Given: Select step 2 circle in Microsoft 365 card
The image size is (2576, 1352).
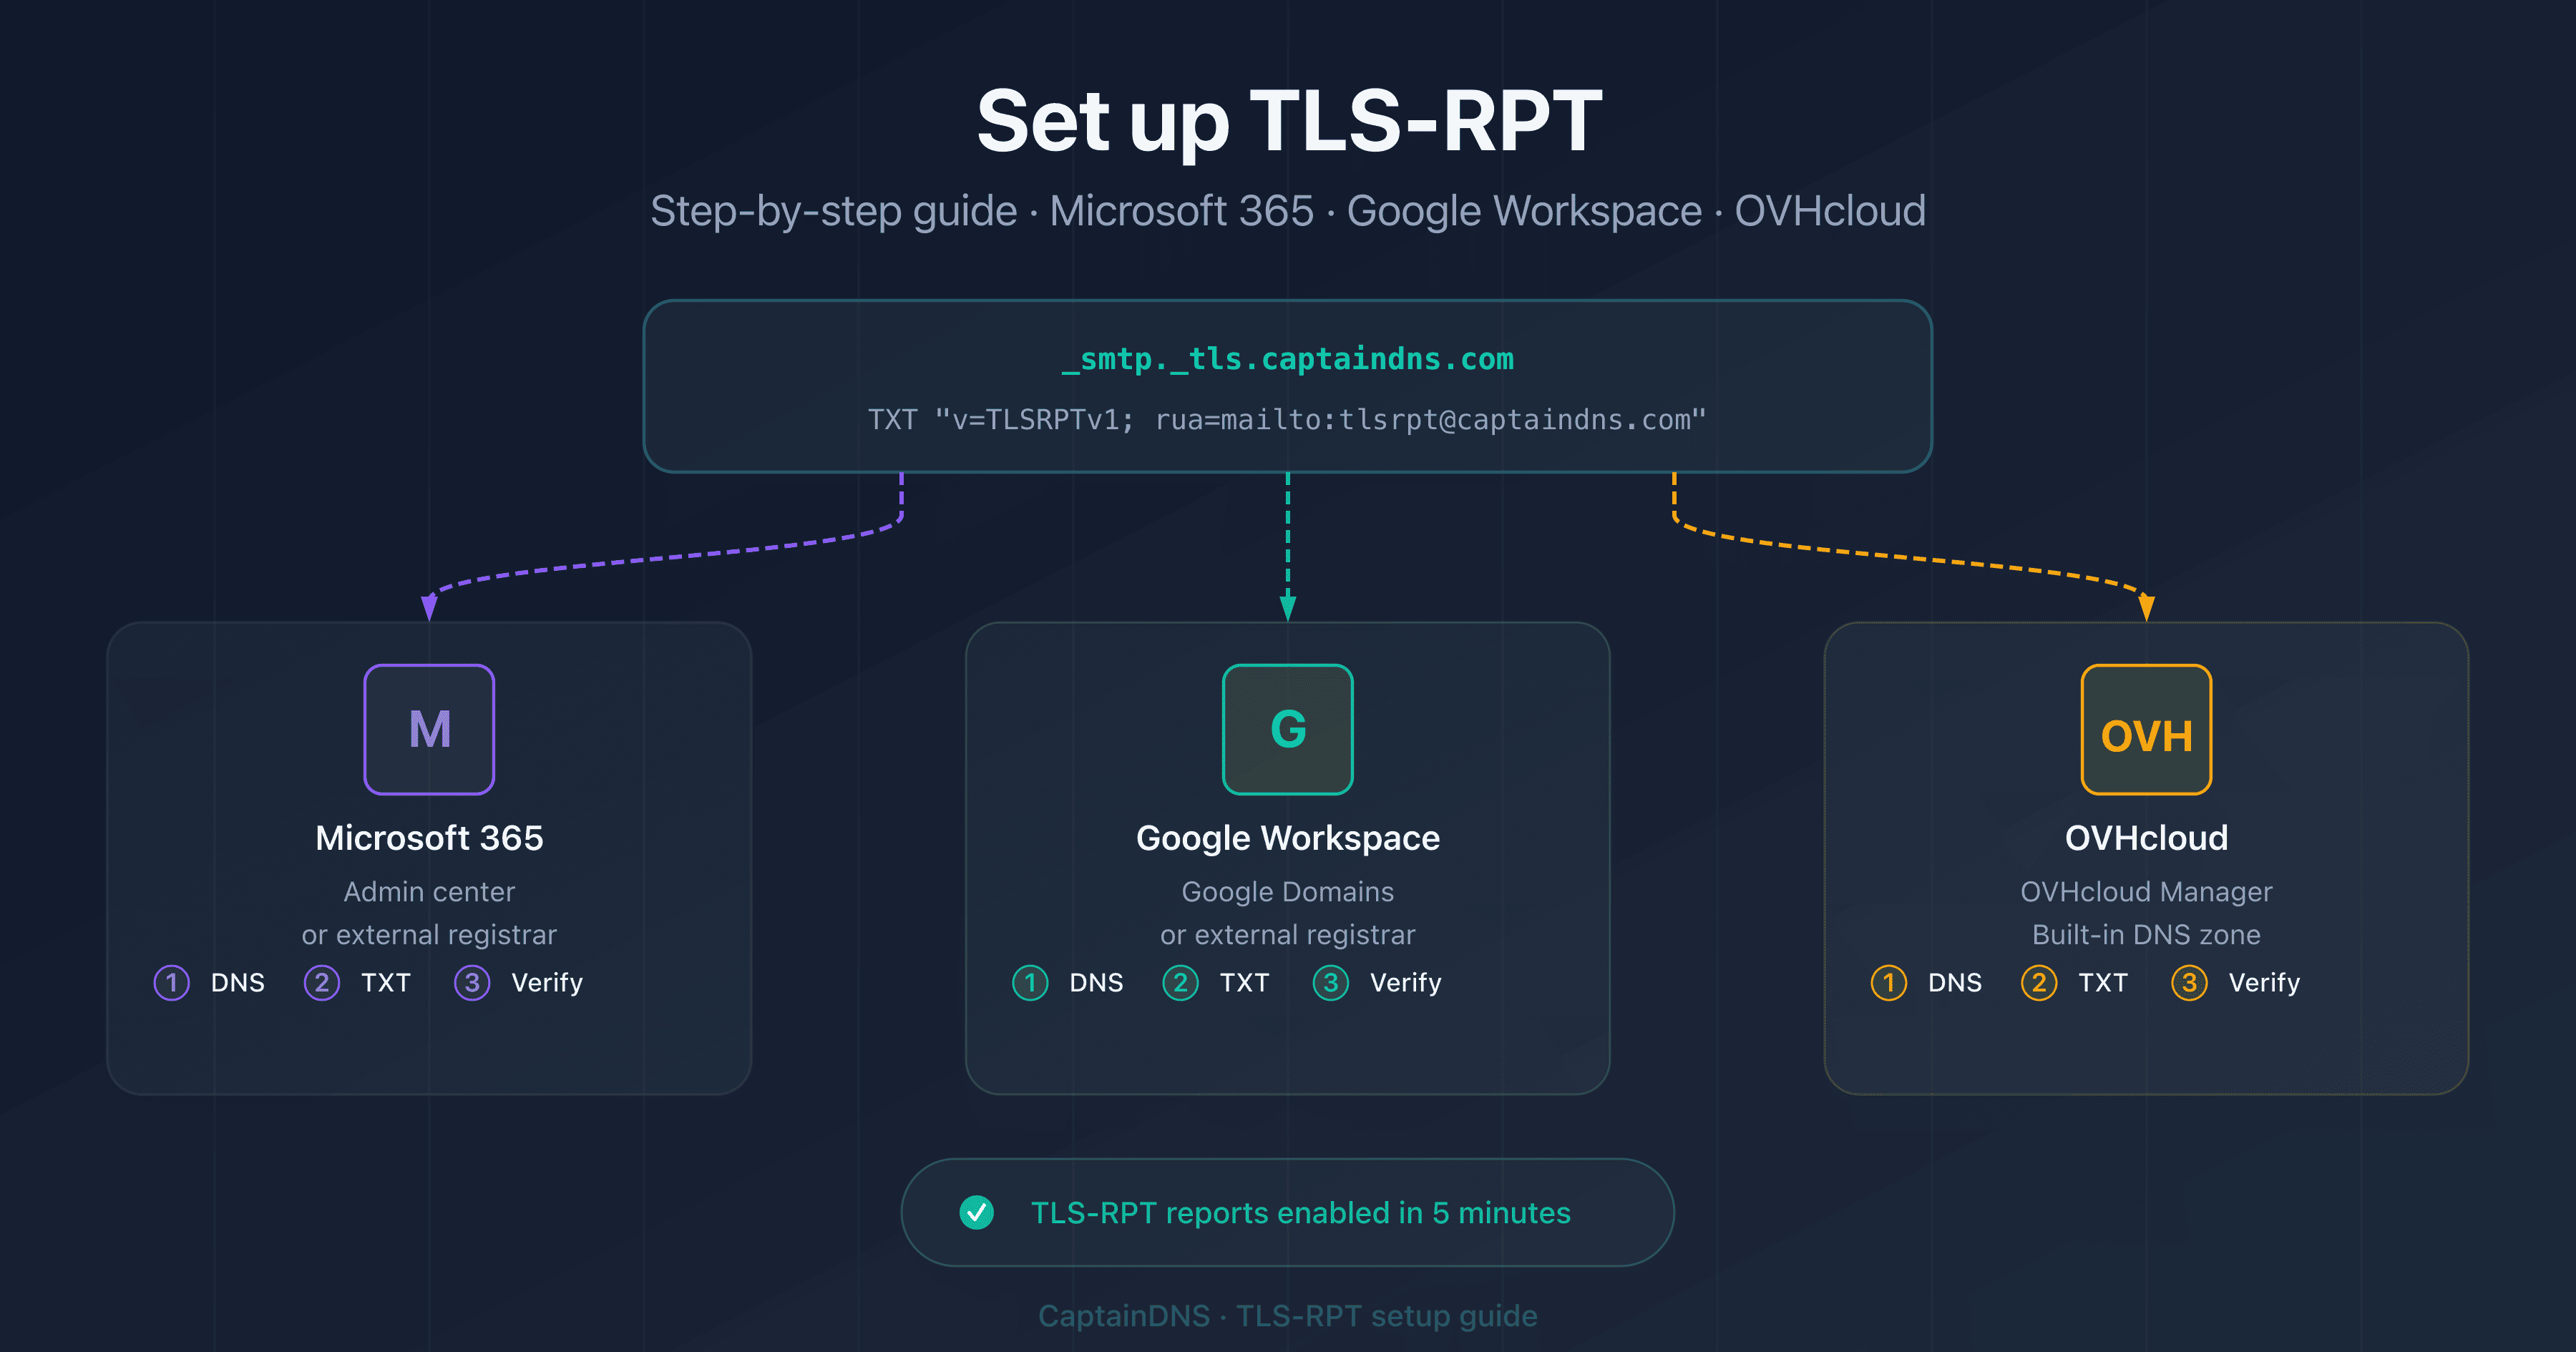Looking at the screenshot, I should click(322, 982).
